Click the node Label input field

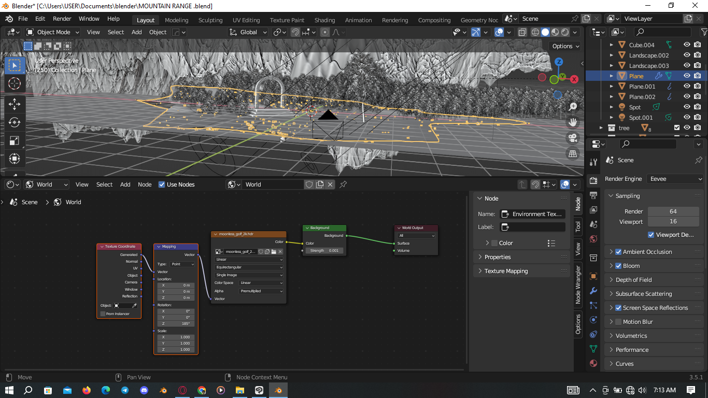[x=532, y=227]
